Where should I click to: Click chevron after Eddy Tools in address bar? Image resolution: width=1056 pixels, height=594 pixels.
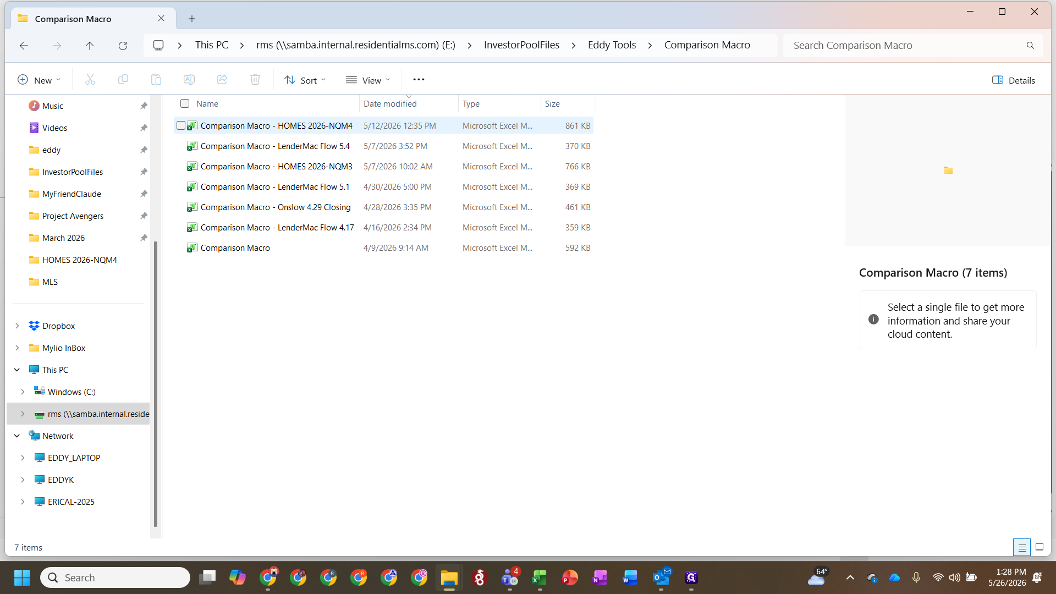click(x=650, y=46)
